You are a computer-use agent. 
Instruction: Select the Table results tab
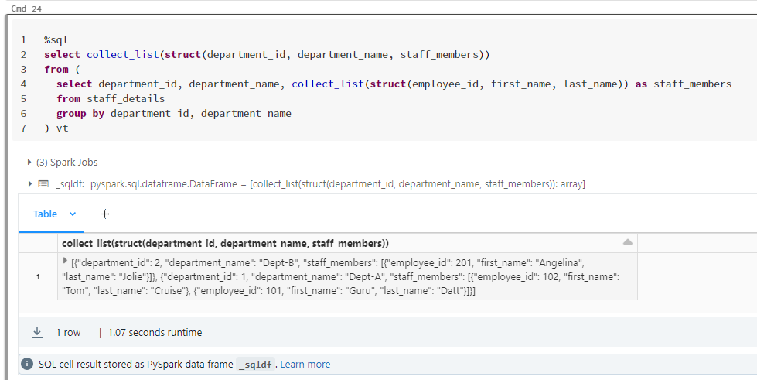pos(45,214)
